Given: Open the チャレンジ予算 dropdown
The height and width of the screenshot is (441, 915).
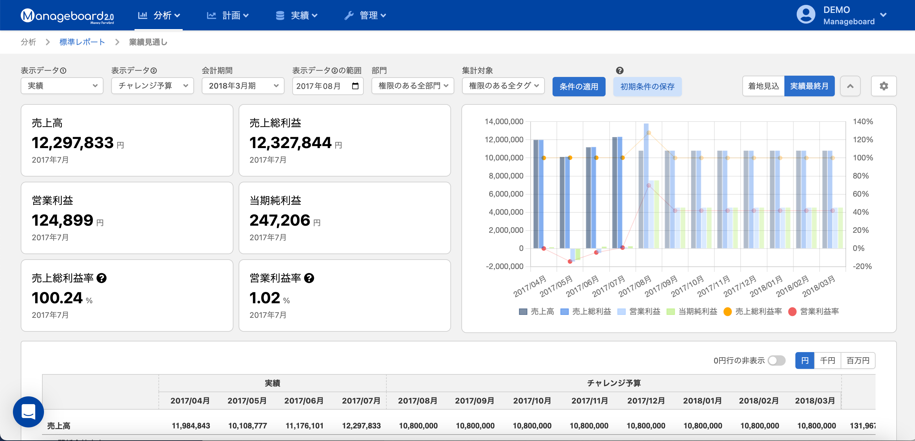Looking at the screenshot, I should [152, 86].
